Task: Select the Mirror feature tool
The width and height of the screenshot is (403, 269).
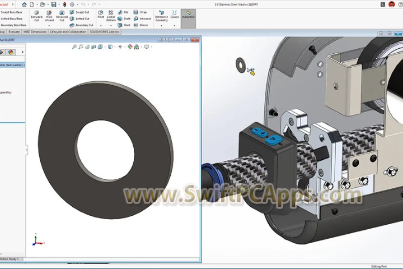Action: [140, 25]
